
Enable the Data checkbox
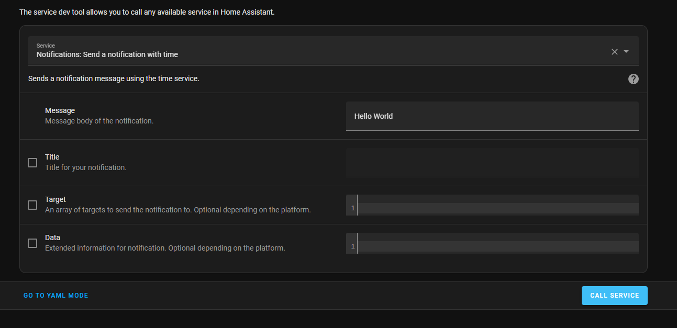(x=32, y=243)
